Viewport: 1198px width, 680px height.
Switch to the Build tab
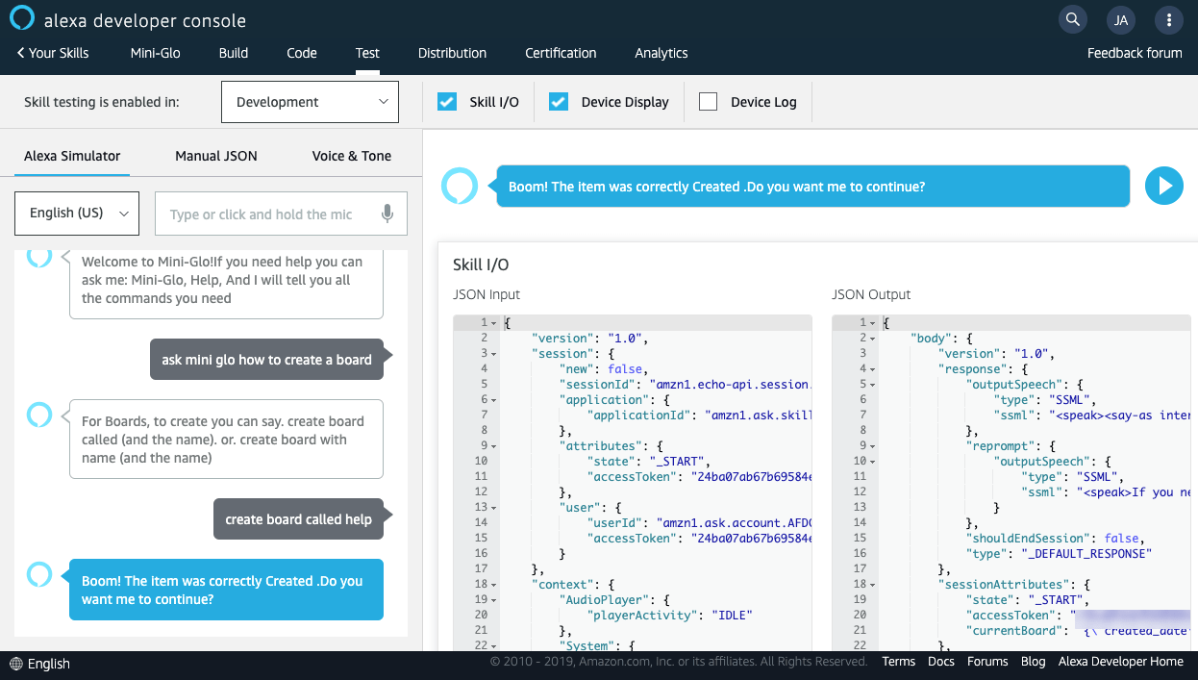click(x=234, y=53)
